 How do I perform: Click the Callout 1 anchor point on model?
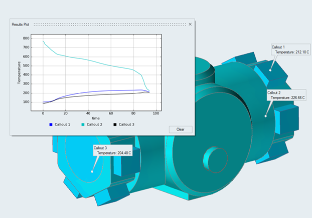tap(270, 70)
